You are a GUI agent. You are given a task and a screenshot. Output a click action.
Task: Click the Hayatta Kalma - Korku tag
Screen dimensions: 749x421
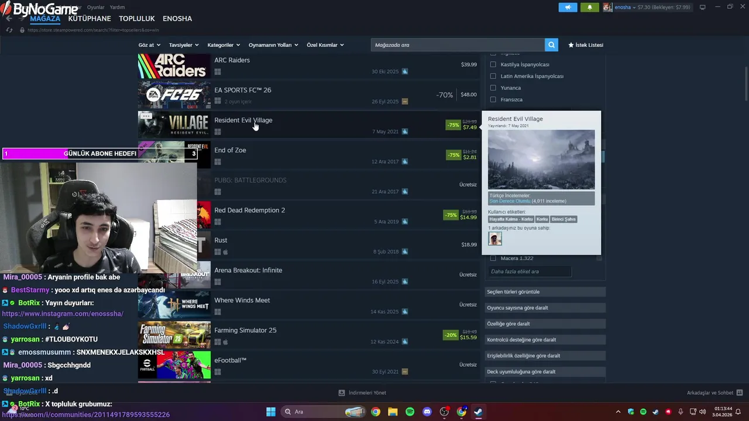pyautogui.click(x=511, y=219)
